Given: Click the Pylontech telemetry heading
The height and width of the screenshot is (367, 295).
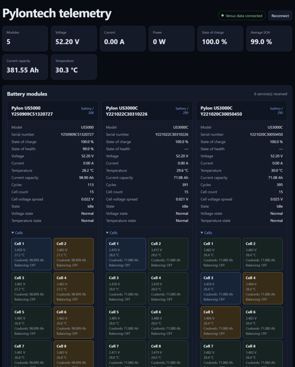Looking at the screenshot, I should (57, 13).
